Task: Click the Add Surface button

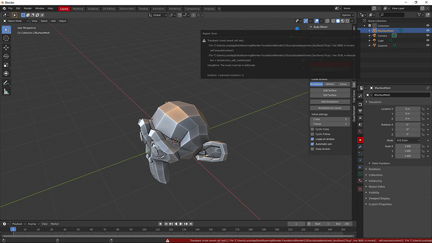Action: [330, 91]
